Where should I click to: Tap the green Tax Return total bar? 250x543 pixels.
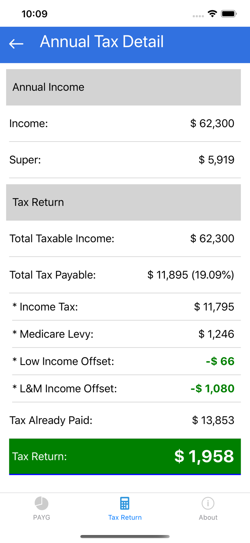click(125, 456)
